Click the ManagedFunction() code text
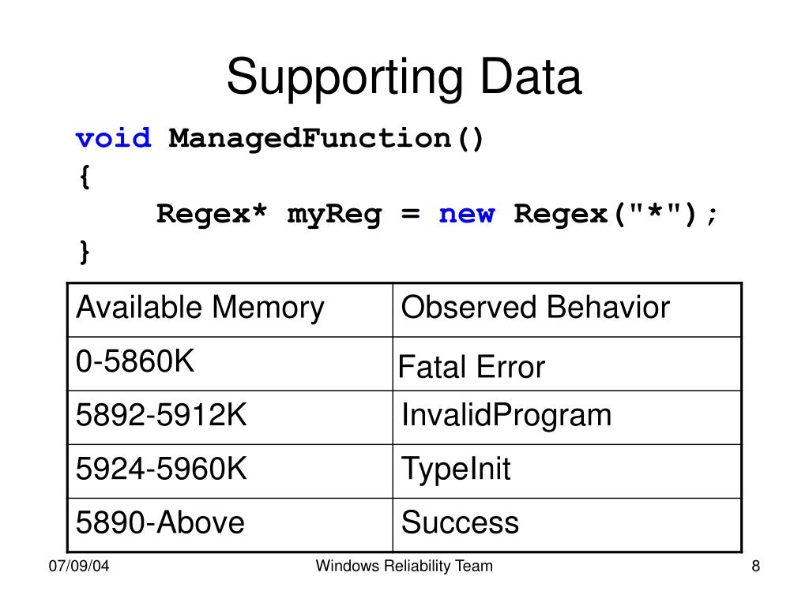 (x=326, y=139)
